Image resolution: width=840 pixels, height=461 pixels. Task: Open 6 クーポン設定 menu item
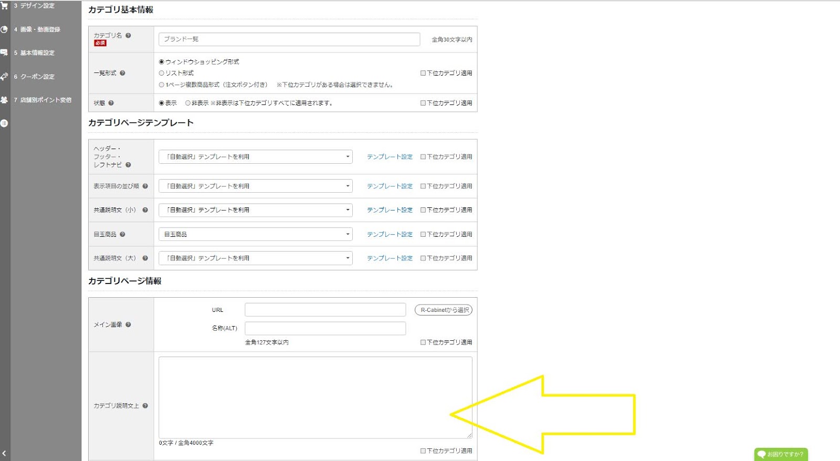(34, 76)
